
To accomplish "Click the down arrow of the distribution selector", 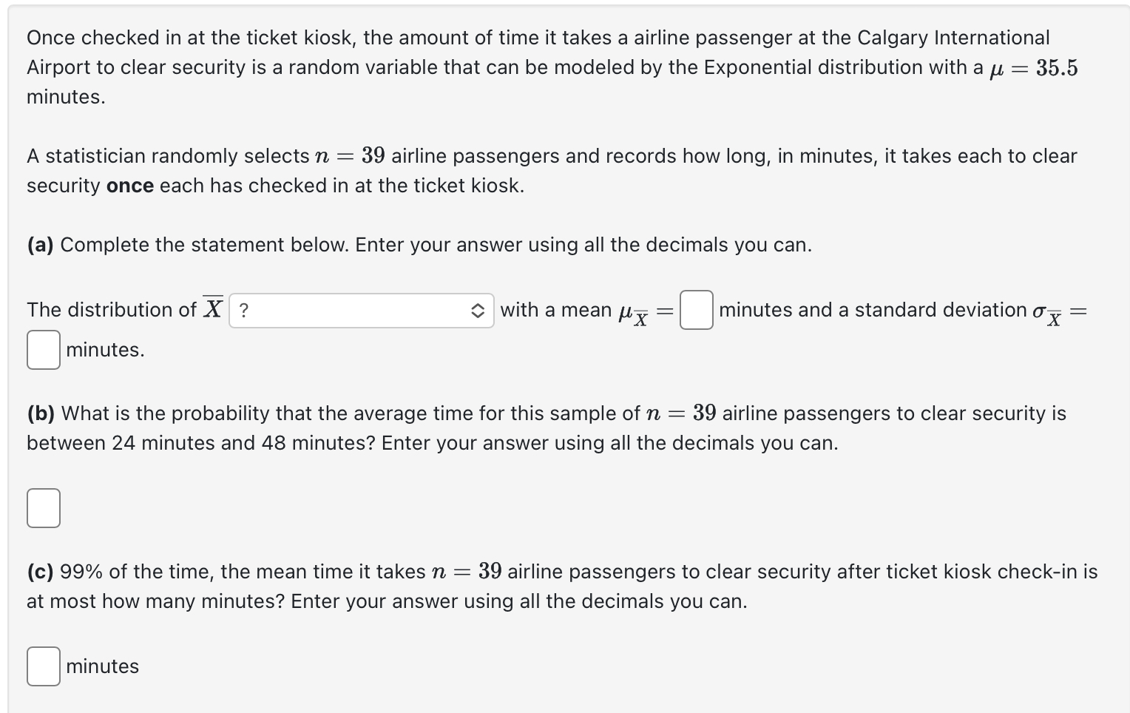I will pyautogui.click(x=479, y=315).
